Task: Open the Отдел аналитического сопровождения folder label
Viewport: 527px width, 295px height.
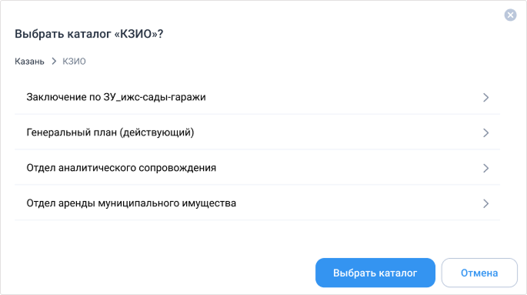Action: point(122,168)
